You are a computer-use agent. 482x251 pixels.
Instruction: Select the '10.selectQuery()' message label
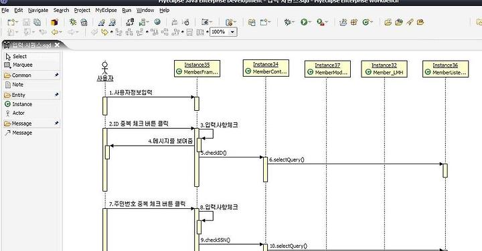pyautogui.click(x=289, y=246)
